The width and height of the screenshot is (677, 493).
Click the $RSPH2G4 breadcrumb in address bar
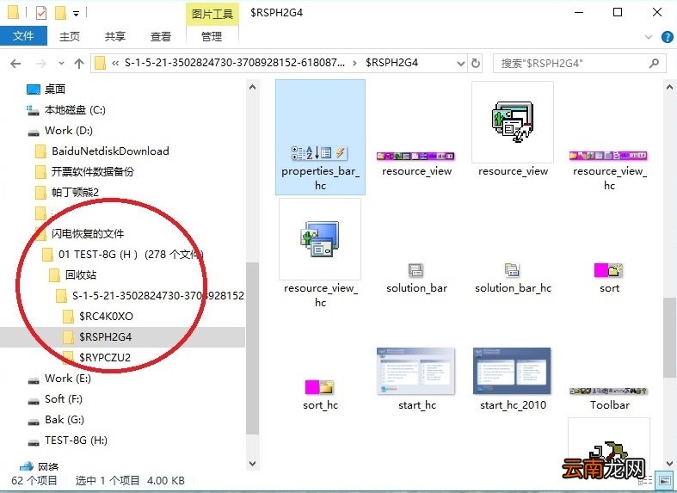click(391, 63)
